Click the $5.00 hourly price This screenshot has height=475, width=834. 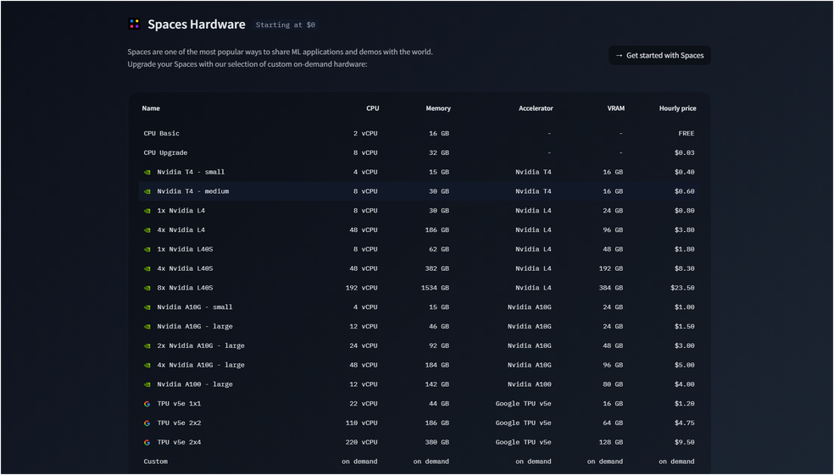[x=684, y=365]
